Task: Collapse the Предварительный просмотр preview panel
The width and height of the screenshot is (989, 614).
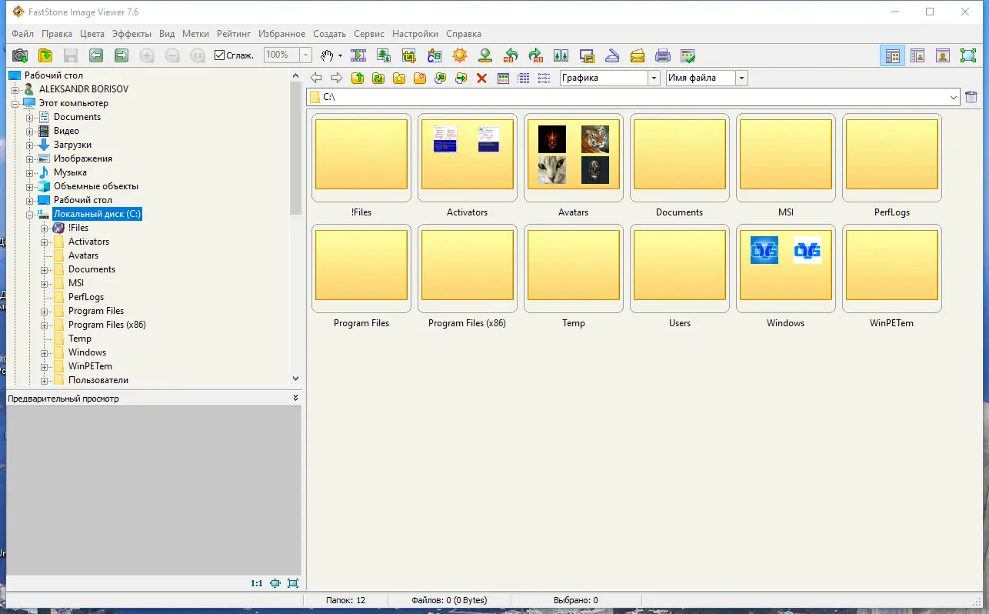Action: [295, 398]
